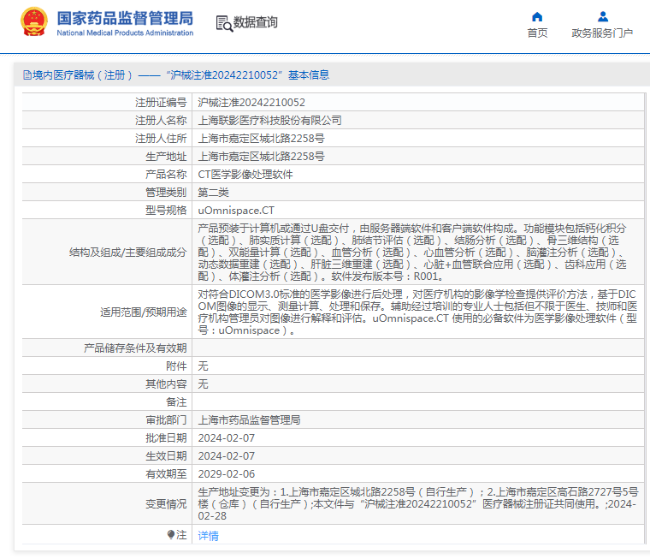650x559 pixels.
Task: Click the 第二类 category value
Action: coord(213,192)
